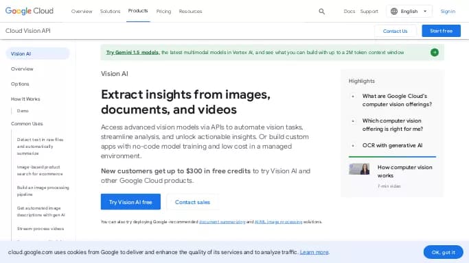Click the green arrow icon in Gemini banner
469x263 pixels.
[434, 53]
